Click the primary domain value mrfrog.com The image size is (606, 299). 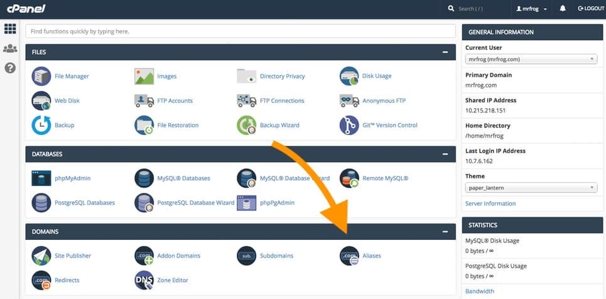(481, 85)
